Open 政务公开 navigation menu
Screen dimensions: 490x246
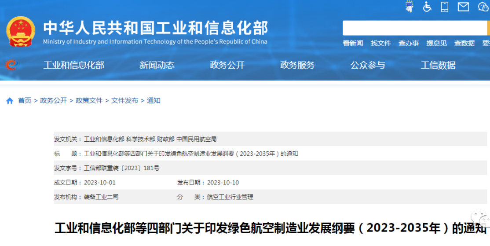pyautogui.click(x=227, y=65)
